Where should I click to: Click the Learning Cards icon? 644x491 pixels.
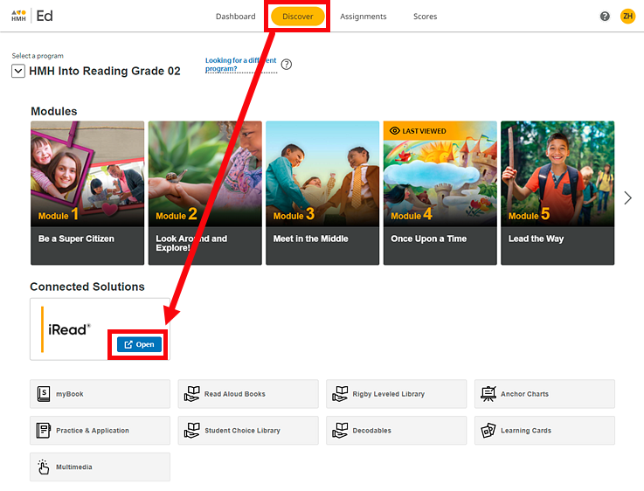point(488,430)
